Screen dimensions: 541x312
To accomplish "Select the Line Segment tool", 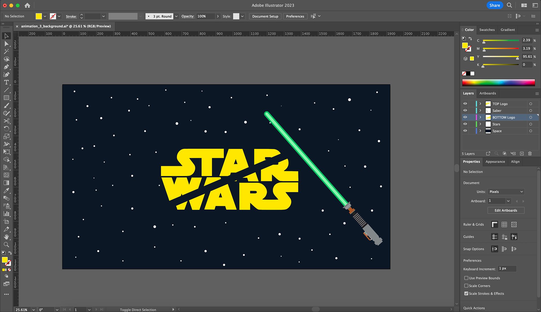I will point(6,90).
